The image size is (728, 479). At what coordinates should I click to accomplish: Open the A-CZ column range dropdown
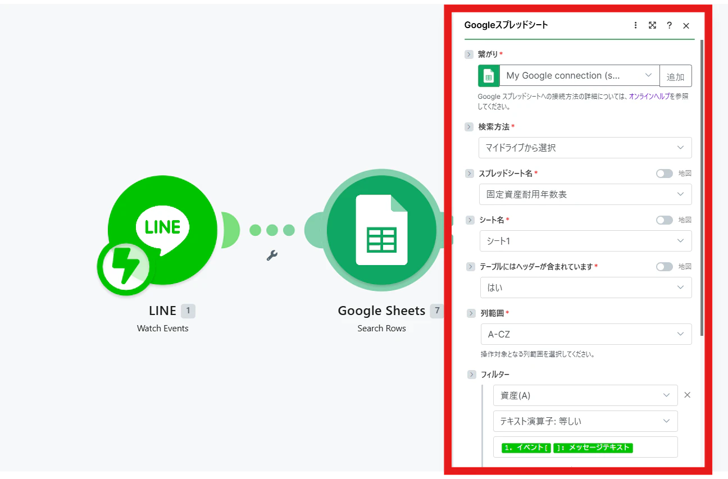586,334
